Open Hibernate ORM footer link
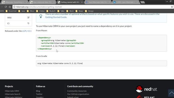 point(12,91)
